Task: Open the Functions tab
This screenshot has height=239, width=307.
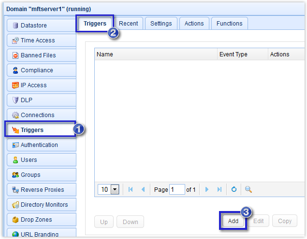Action: [230, 24]
